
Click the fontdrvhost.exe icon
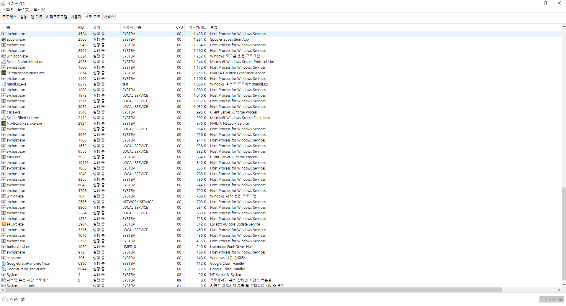(x=4, y=247)
